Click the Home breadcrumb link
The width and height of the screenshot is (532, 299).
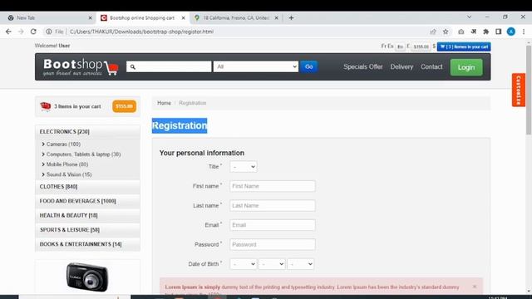(164, 103)
